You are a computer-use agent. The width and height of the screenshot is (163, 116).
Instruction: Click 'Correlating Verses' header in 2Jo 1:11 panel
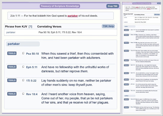[49, 26]
